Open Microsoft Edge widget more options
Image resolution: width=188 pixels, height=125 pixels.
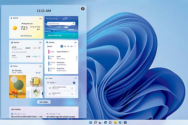click(x=76, y=19)
